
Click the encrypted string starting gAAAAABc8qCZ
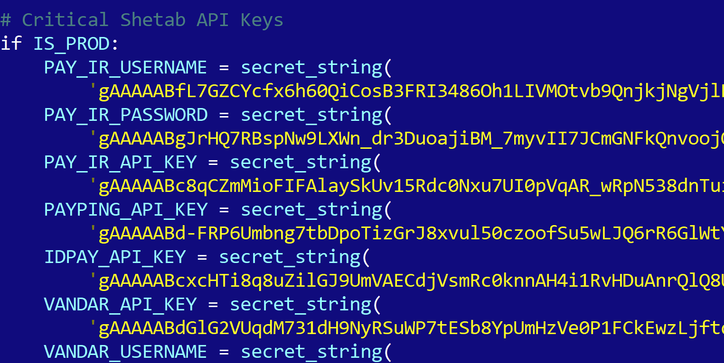(407, 186)
